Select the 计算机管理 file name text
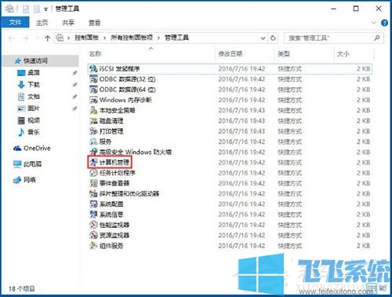The image size is (392, 297). (x=114, y=163)
